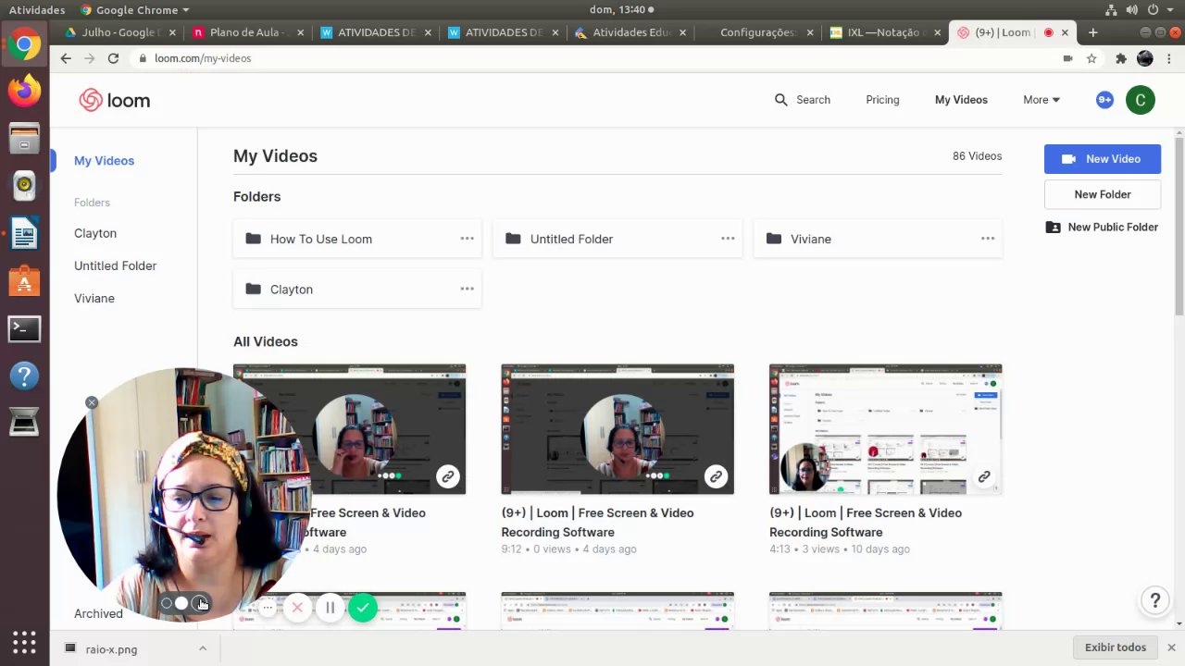The image size is (1185, 666).
Task: Open Pricing in the top navigation
Action: (882, 100)
